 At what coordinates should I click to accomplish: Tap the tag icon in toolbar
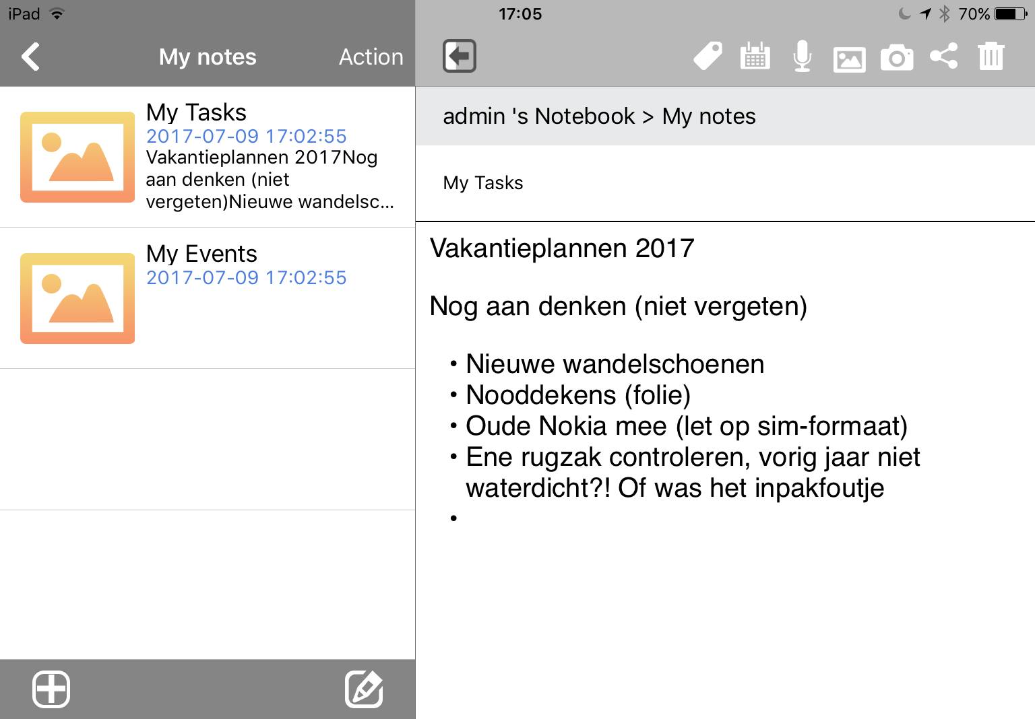click(708, 57)
